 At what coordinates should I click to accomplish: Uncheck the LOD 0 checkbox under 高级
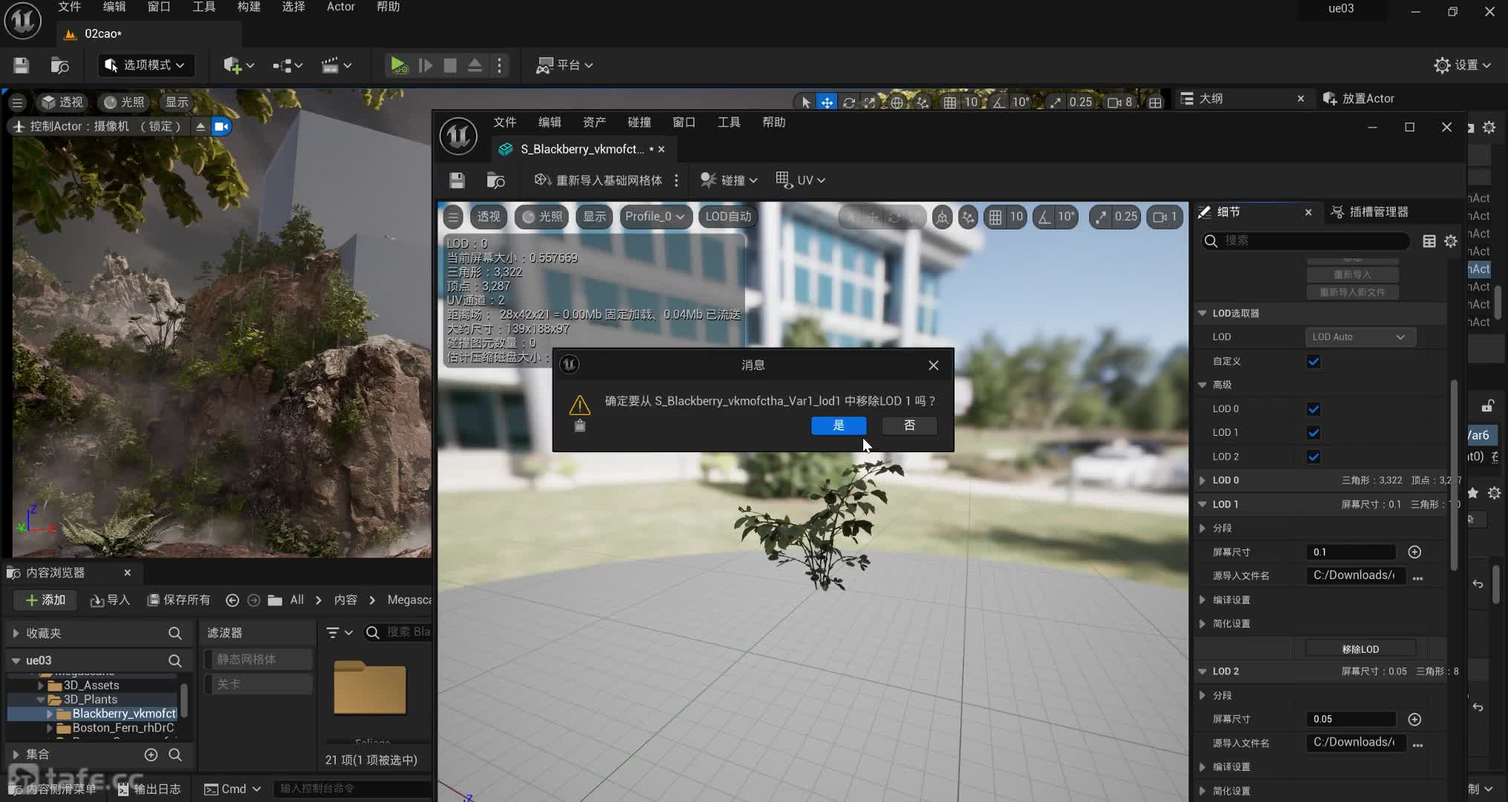pyautogui.click(x=1313, y=409)
